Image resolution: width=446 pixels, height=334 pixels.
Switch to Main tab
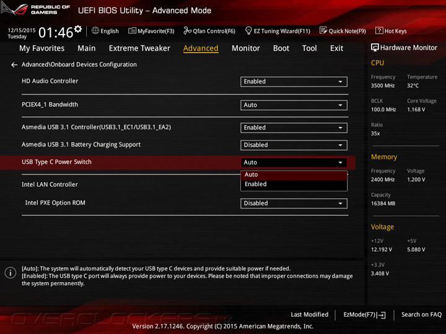coord(87,48)
